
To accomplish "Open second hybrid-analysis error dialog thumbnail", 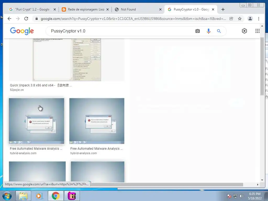I will 97,121.
